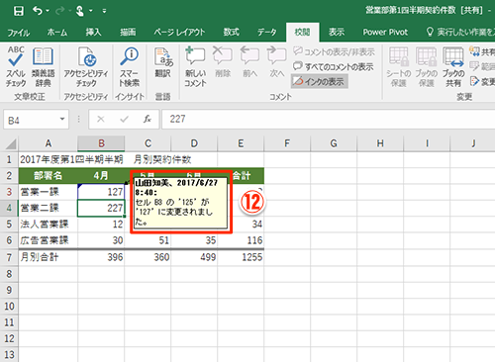Open the touch mode dropdown arrow
Screen dimensions: 495x362
coord(90,11)
